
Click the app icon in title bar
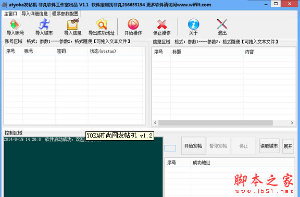4,5
